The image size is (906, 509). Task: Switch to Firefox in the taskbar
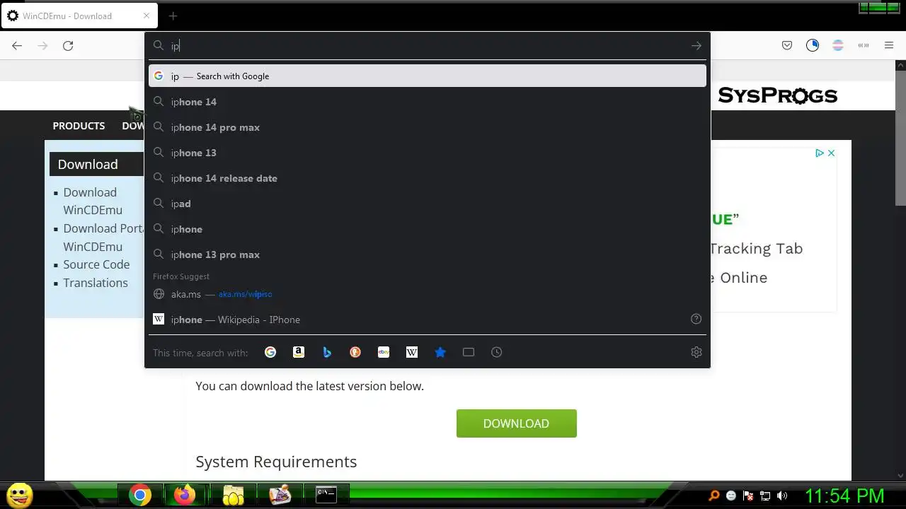pos(185,496)
